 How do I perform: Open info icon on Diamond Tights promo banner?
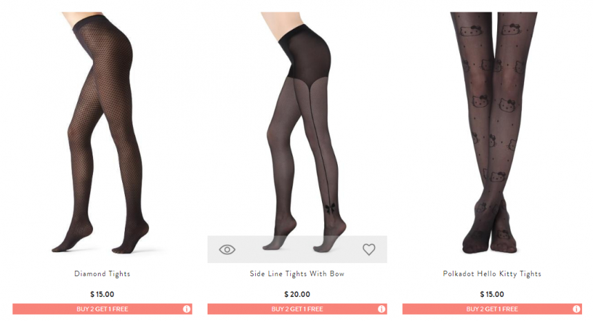pos(187,309)
